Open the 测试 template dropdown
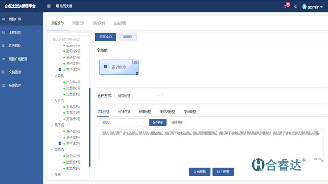 [x=123, y=122]
